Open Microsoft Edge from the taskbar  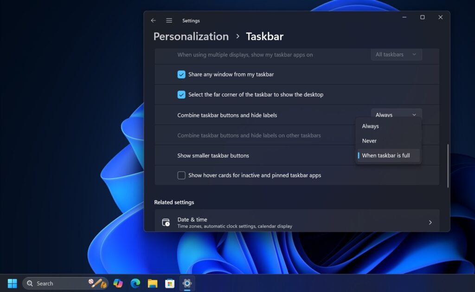[x=135, y=283]
